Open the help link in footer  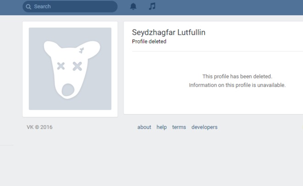pyautogui.click(x=162, y=127)
